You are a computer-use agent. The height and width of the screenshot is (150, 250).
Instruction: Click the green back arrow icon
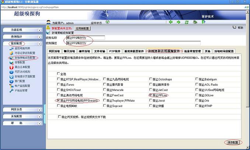171,22
